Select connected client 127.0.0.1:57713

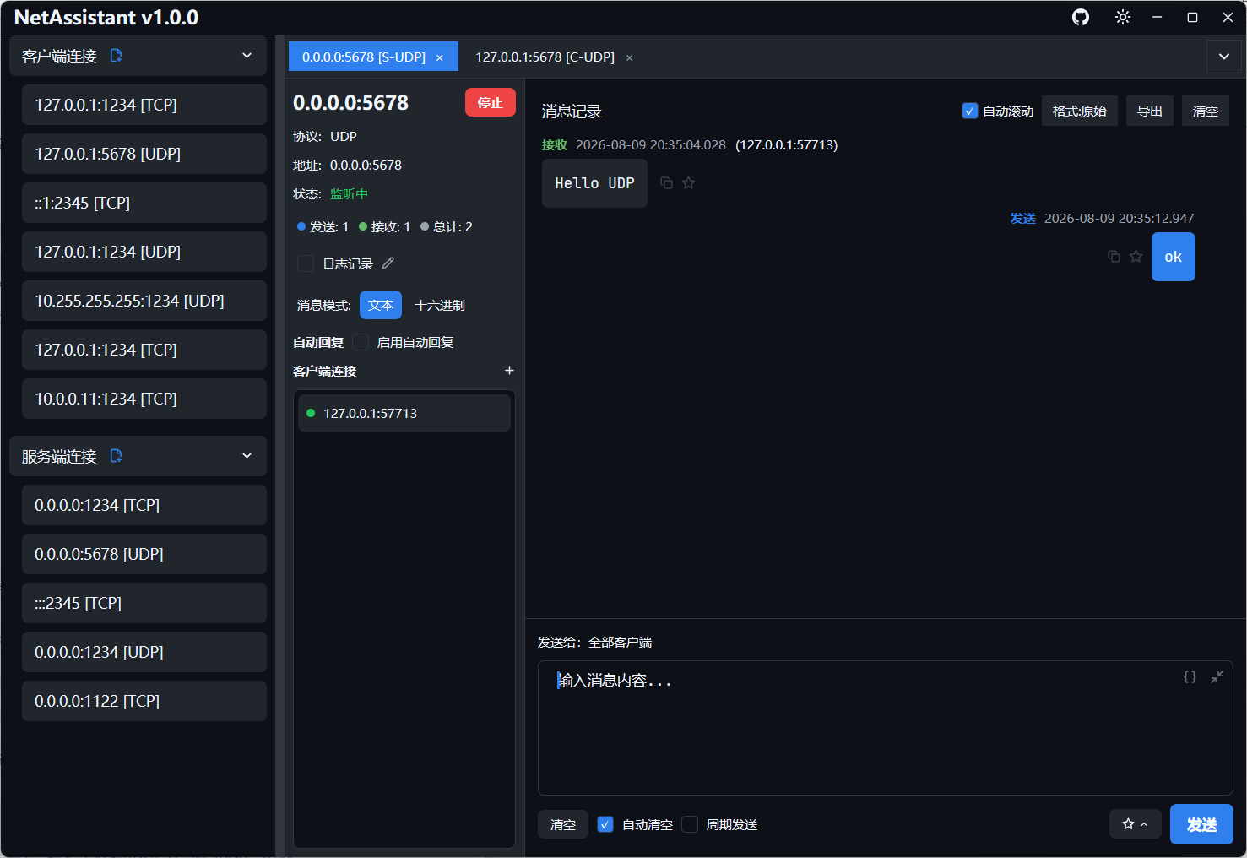pos(404,413)
